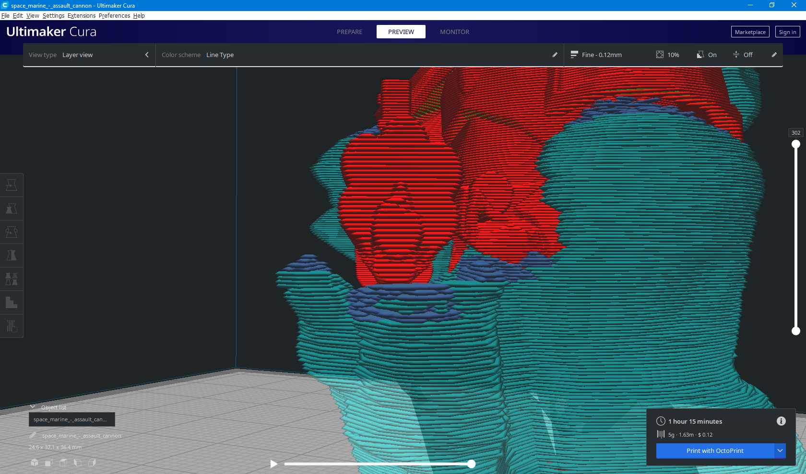Switch to 3D perspective camera view icon
The height and width of the screenshot is (474, 806).
(x=35, y=462)
